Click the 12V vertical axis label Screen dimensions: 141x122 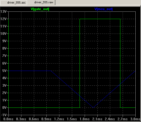[3, 19]
